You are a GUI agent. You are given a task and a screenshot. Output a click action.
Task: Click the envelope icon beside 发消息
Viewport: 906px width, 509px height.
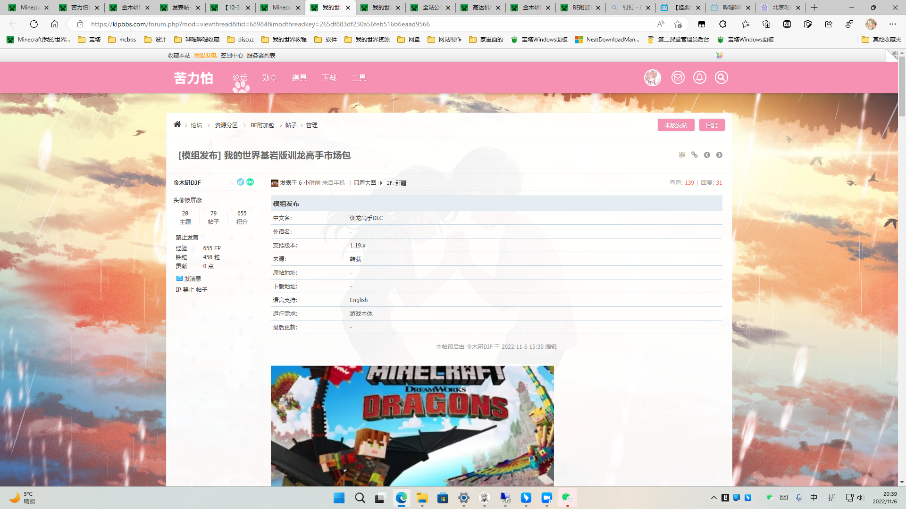coord(179,278)
